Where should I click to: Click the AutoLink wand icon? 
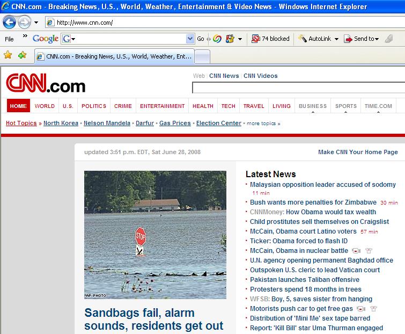point(303,39)
